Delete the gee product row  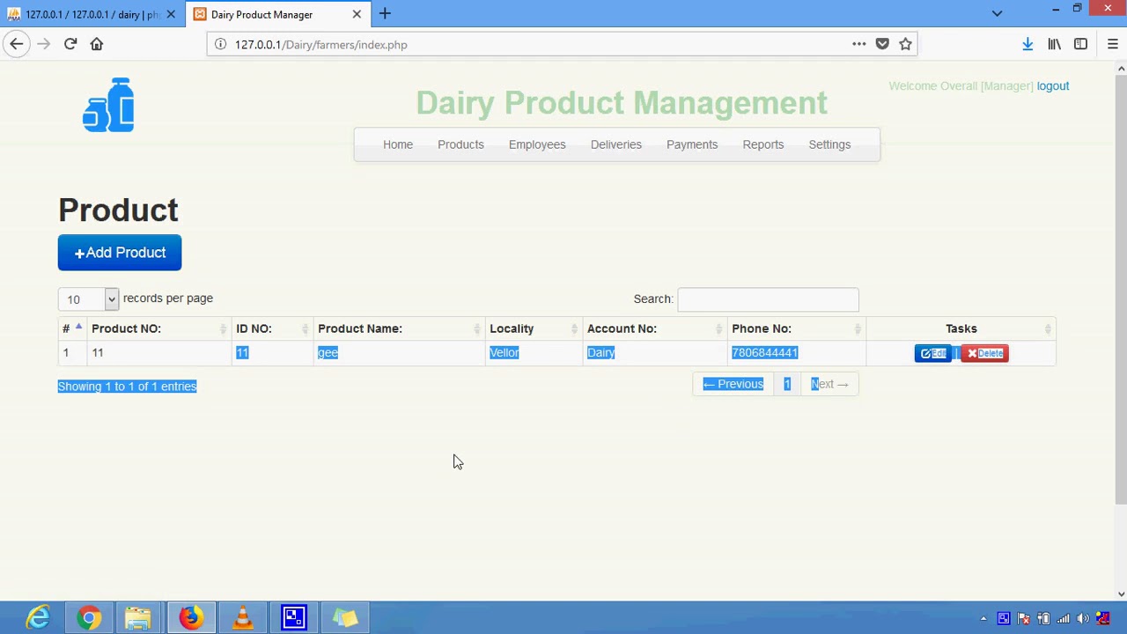pyautogui.click(x=984, y=353)
